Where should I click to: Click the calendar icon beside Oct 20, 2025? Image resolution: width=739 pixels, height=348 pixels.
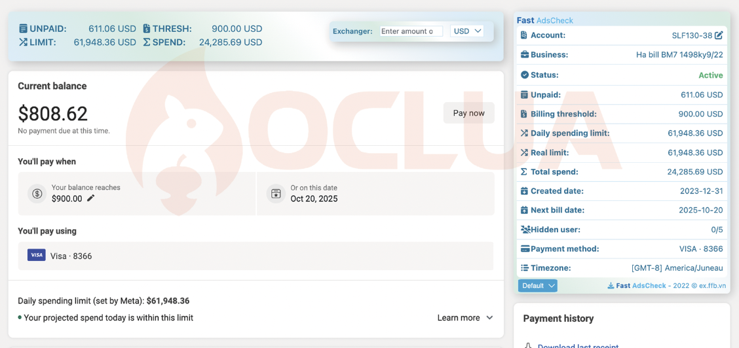[276, 193]
